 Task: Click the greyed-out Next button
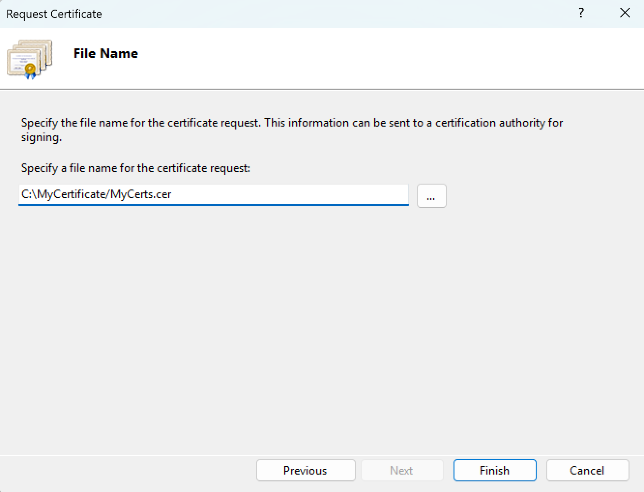[401, 470]
